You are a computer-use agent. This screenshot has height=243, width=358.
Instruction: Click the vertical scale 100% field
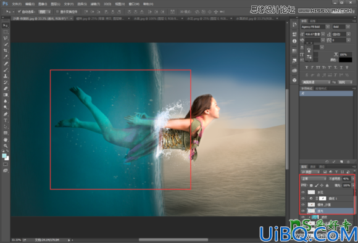[345, 54]
